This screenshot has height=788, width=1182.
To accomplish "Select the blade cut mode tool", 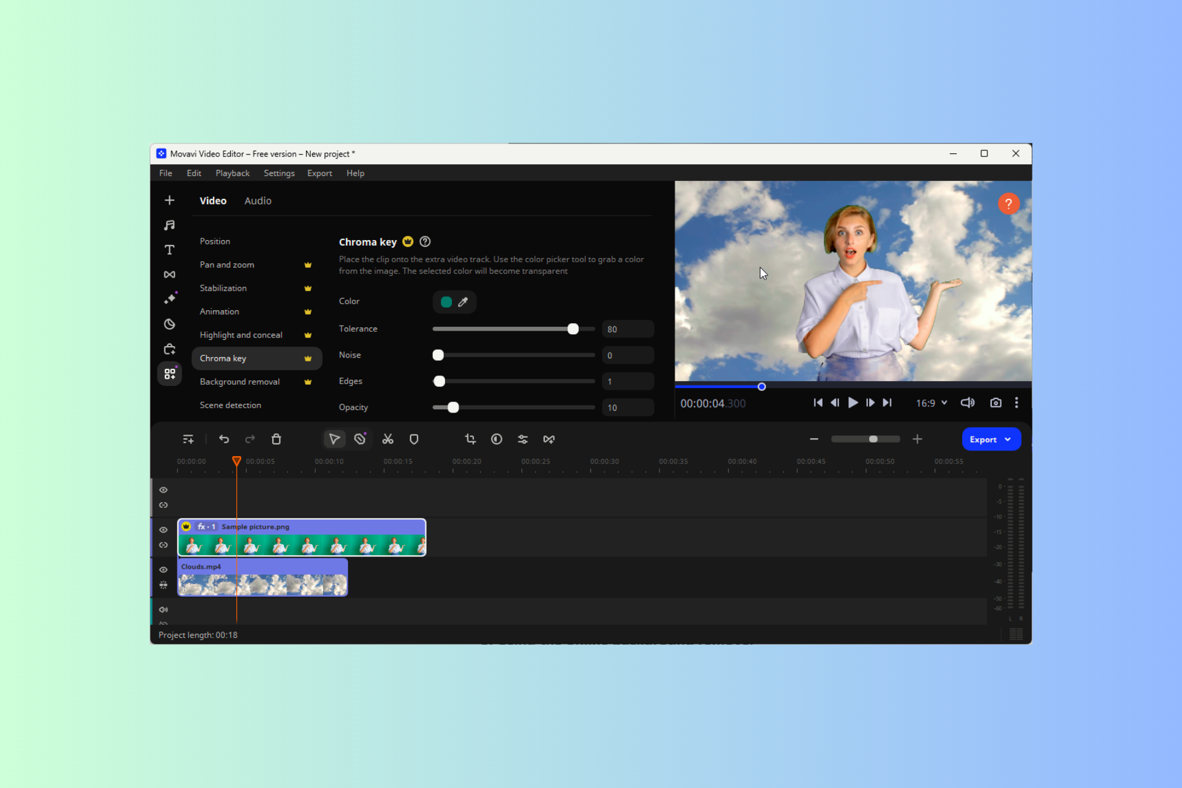I will tap(360, 439).
